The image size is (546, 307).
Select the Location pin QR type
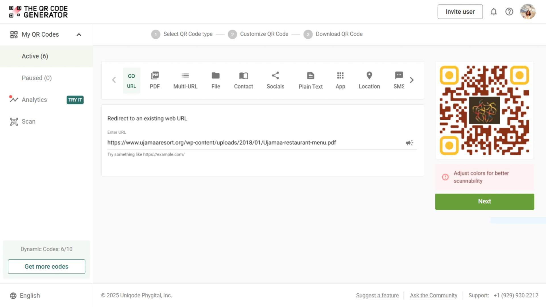(369, 80)
